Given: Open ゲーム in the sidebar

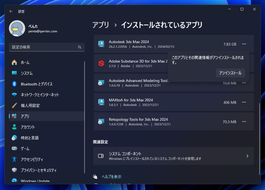Looking at the screenshot, I should [x=46, y=149].
